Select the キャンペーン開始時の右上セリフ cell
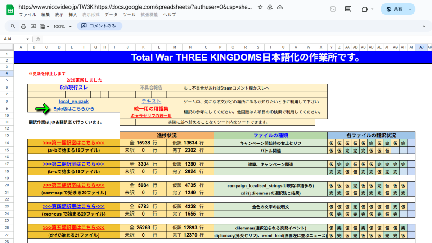432x243 pixels. (270, 143)
